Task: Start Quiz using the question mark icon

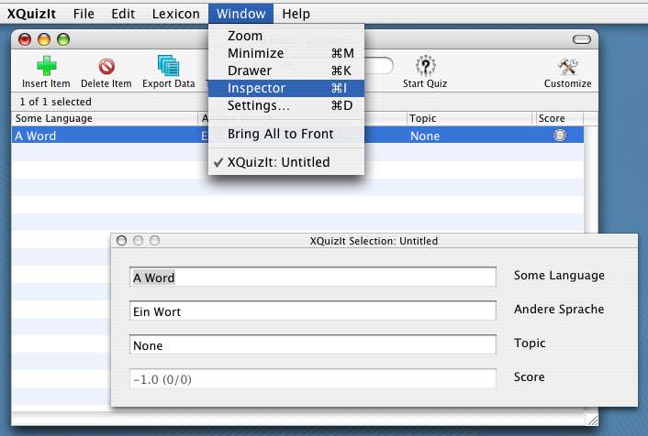Action: pos(424,67)
